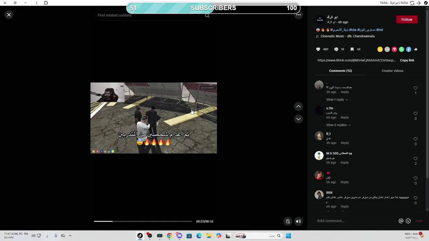
Task: Like the comment by B.1
Action: click(416, 139)
